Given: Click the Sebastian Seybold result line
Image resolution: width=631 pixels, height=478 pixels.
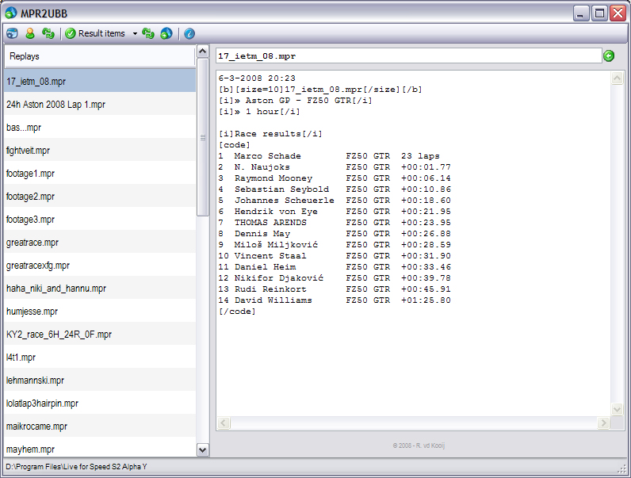Looking at the screenshot, I should tap(335, 189).
